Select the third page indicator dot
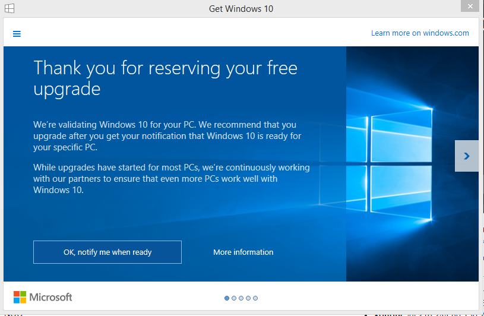The image size is (484, 316). pyautogui.click(x=241, y=298)
